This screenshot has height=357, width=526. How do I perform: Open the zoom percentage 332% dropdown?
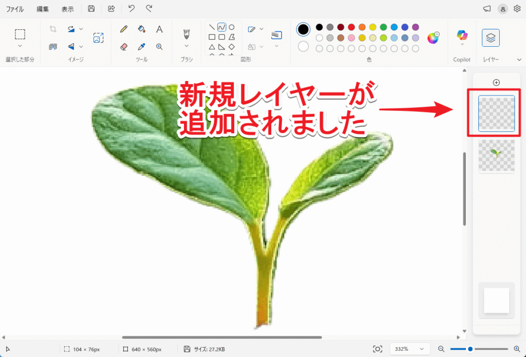coord(410,349)
